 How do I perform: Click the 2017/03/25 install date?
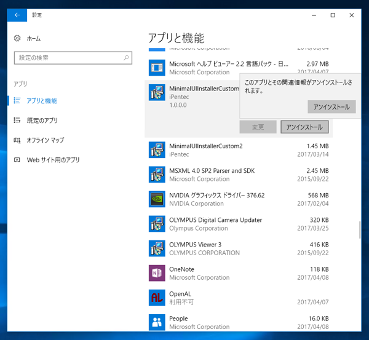tap(313, 228)
